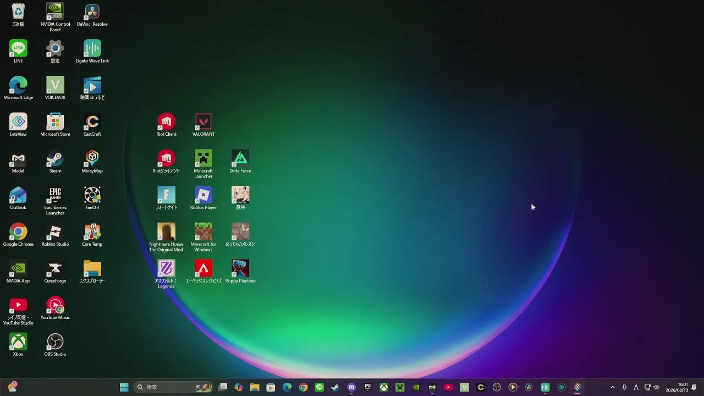
Task: Select the Poppy Playtime desktop shortcut
Action: tap(240, 272)
